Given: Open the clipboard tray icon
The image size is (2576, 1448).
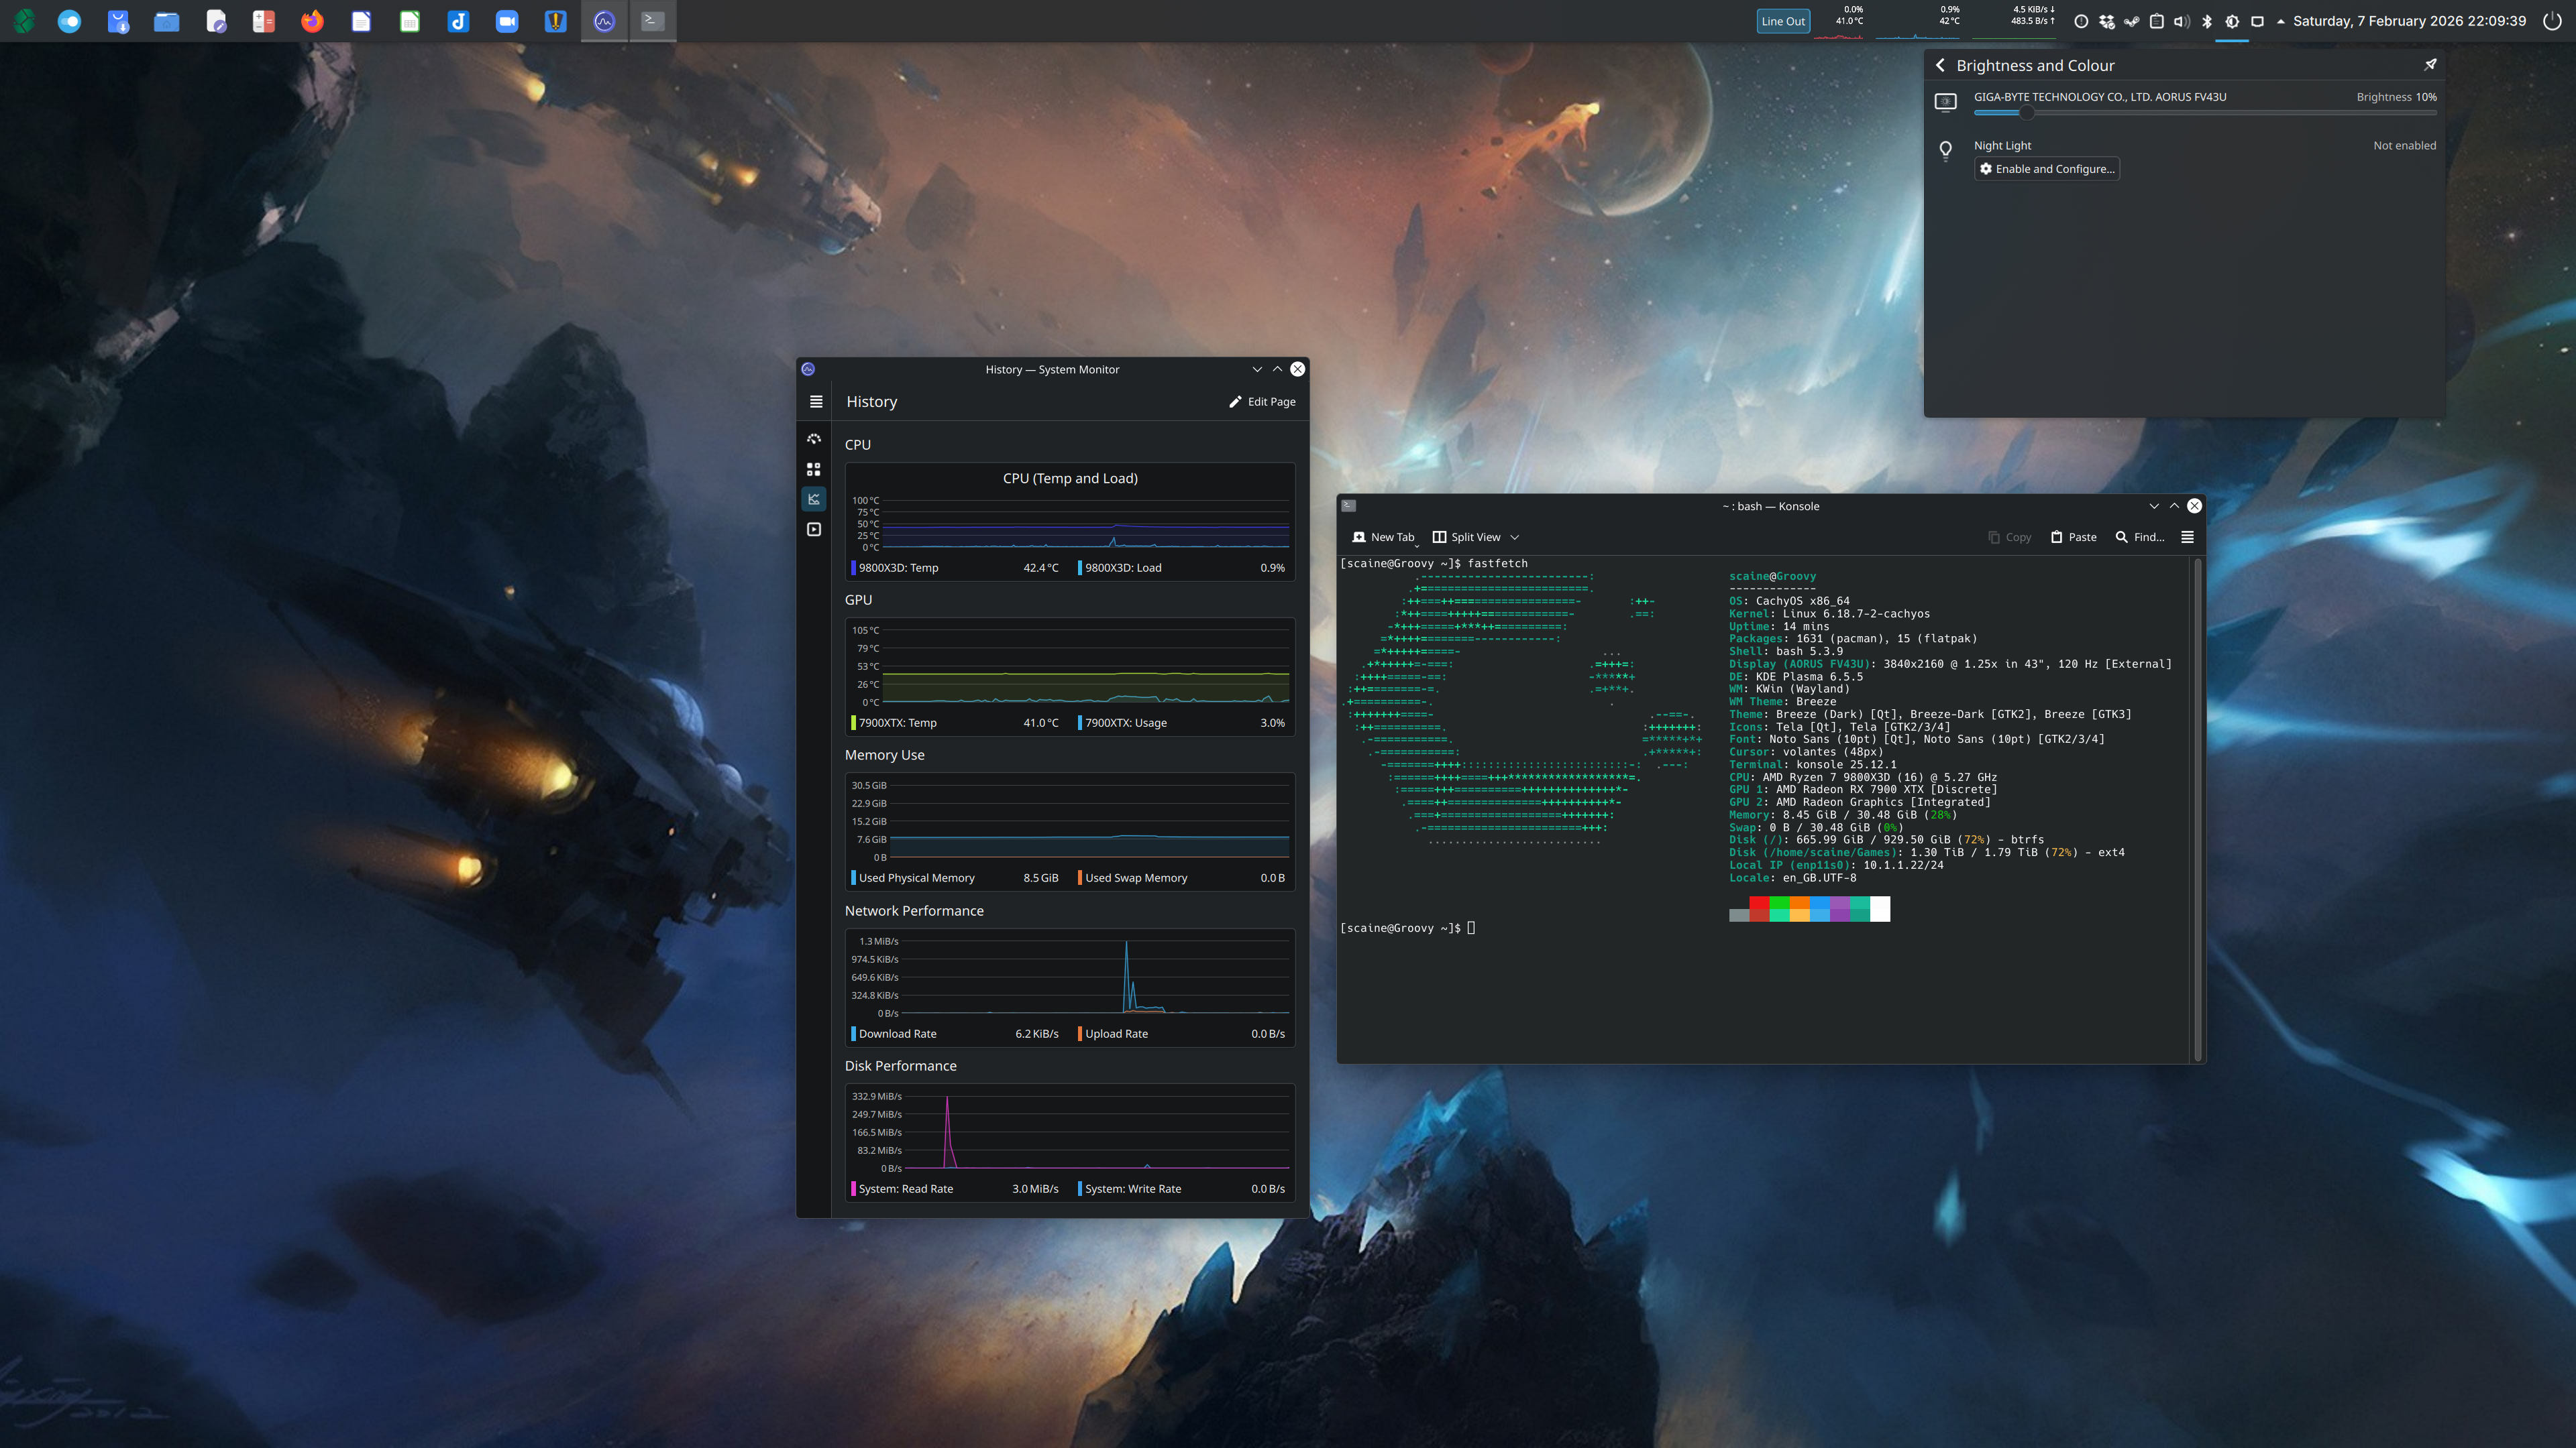Looking at the screenshot, I should tap(2157, 21).
